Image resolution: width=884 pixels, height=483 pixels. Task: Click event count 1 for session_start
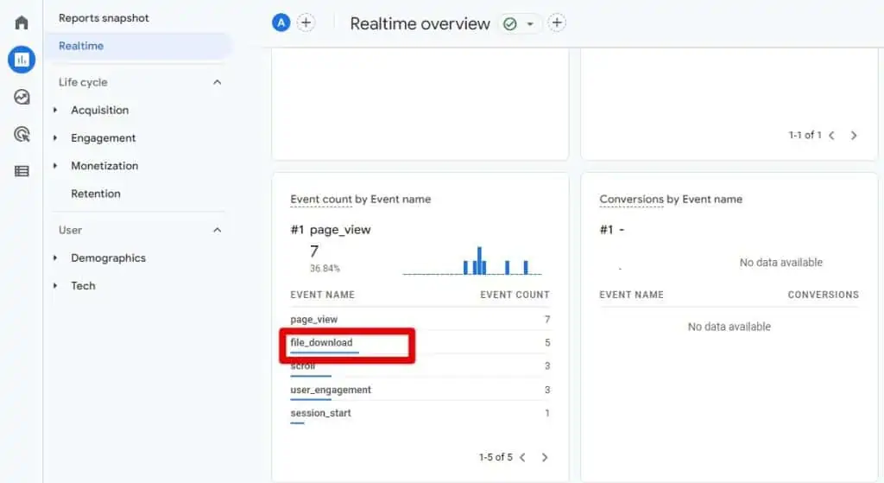click(547, 413)
